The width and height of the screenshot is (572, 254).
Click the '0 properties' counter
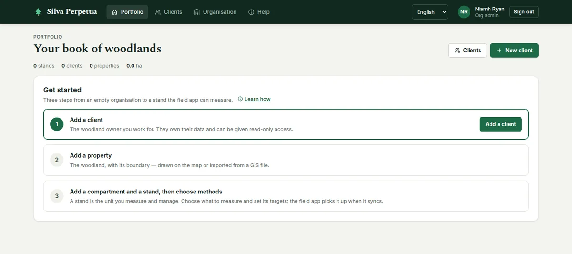click(x=104, y=66)
